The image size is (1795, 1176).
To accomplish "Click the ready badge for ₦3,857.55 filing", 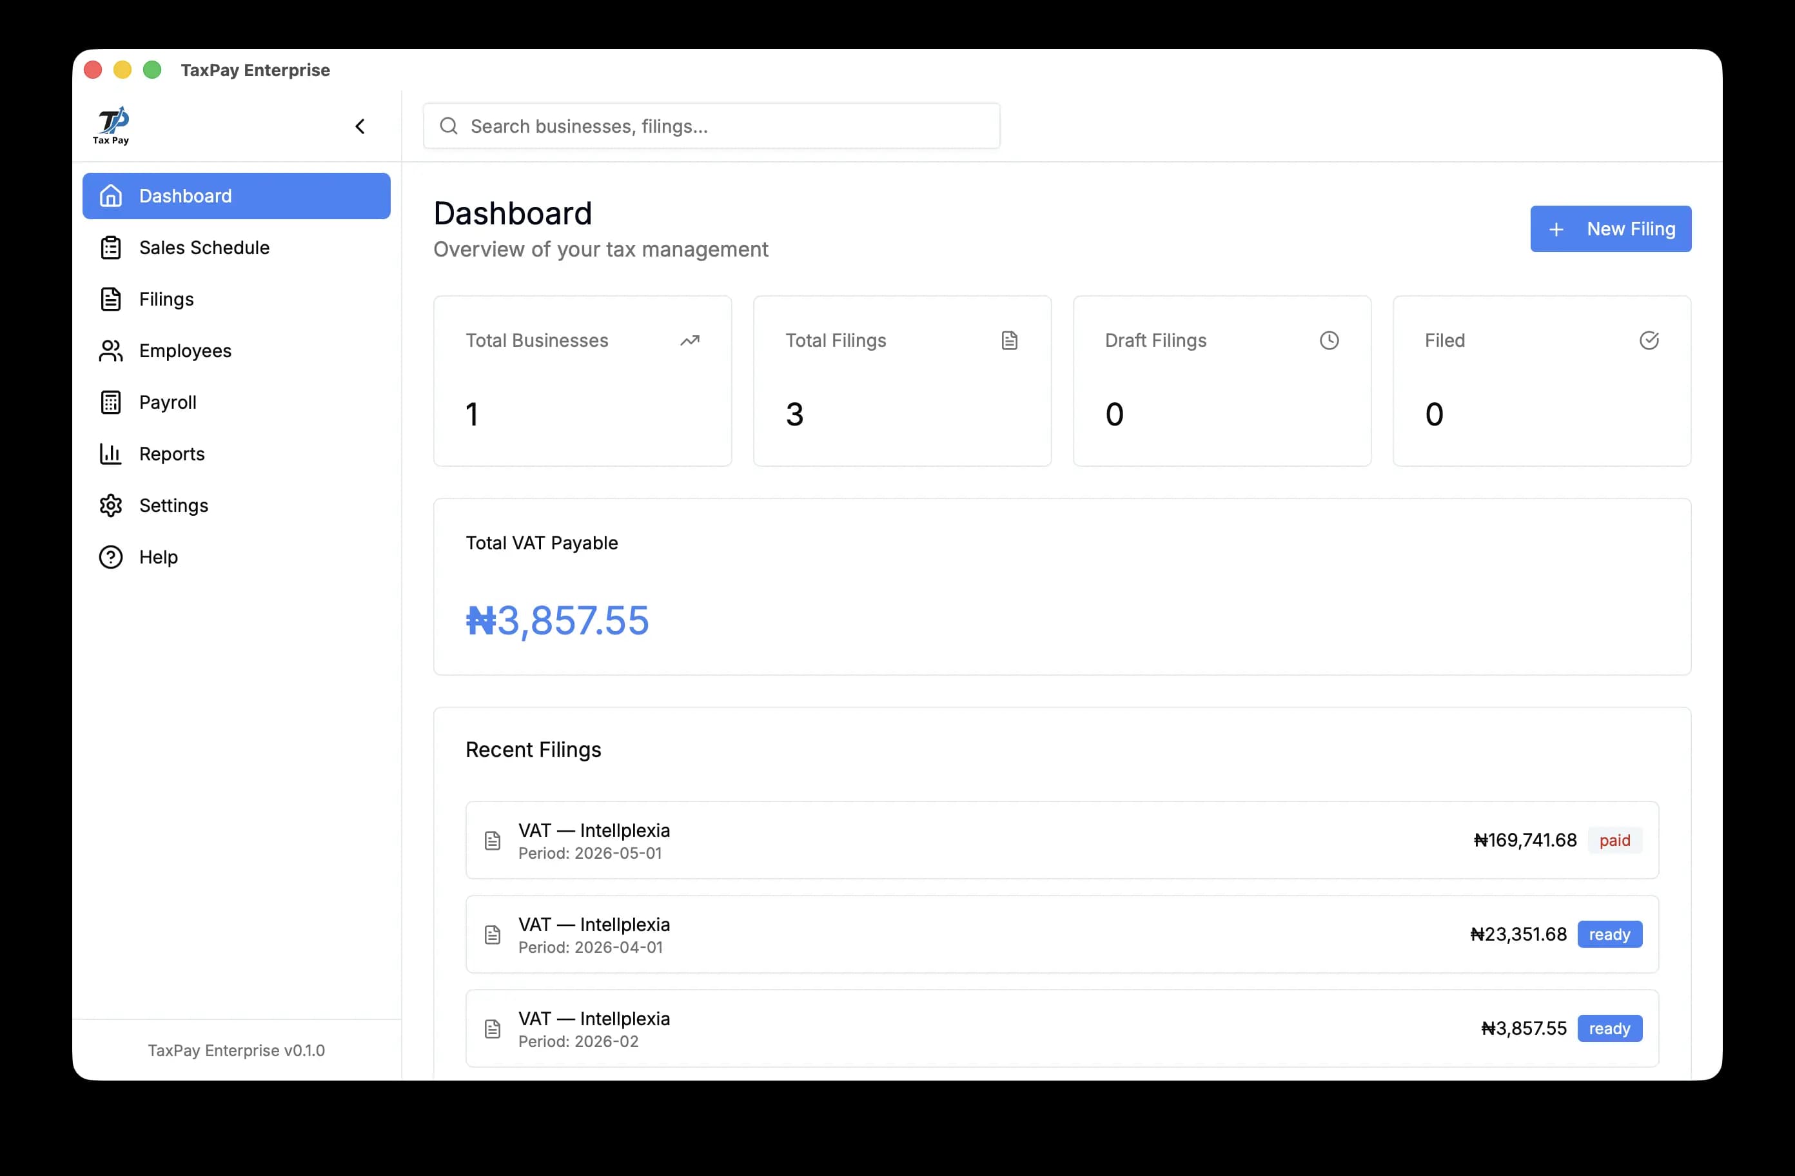I will [1609, 1029].
